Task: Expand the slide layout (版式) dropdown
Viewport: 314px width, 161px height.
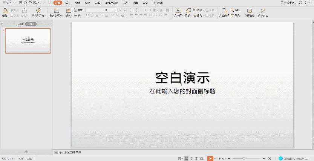Action: pos(69,16)
